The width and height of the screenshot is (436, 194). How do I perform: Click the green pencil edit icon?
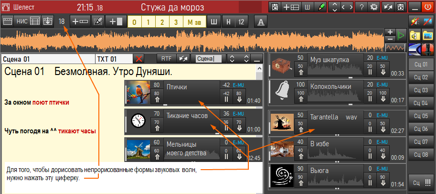pyautogui.click(x=320, y=7)
